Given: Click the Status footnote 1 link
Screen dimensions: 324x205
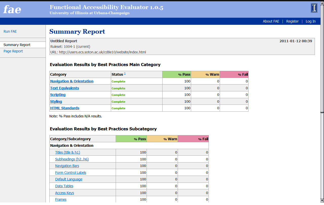Looking at the screenshot, I should click(125, 73).
